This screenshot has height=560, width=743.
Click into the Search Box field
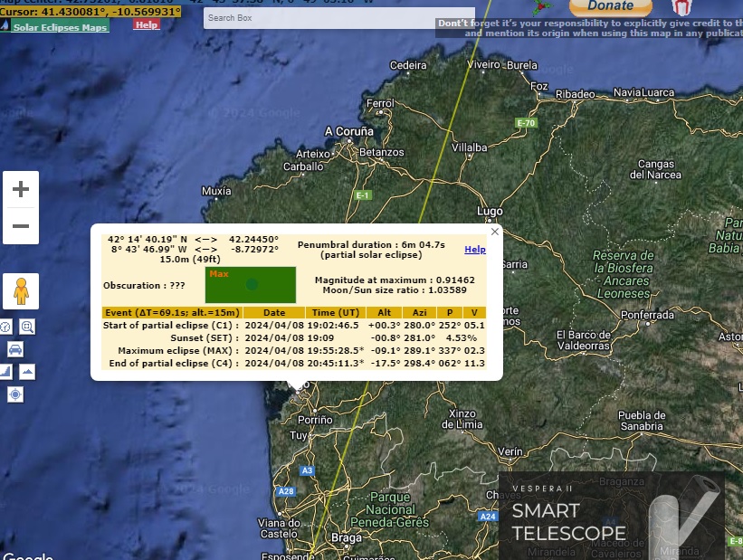click(x=338, y=18)
